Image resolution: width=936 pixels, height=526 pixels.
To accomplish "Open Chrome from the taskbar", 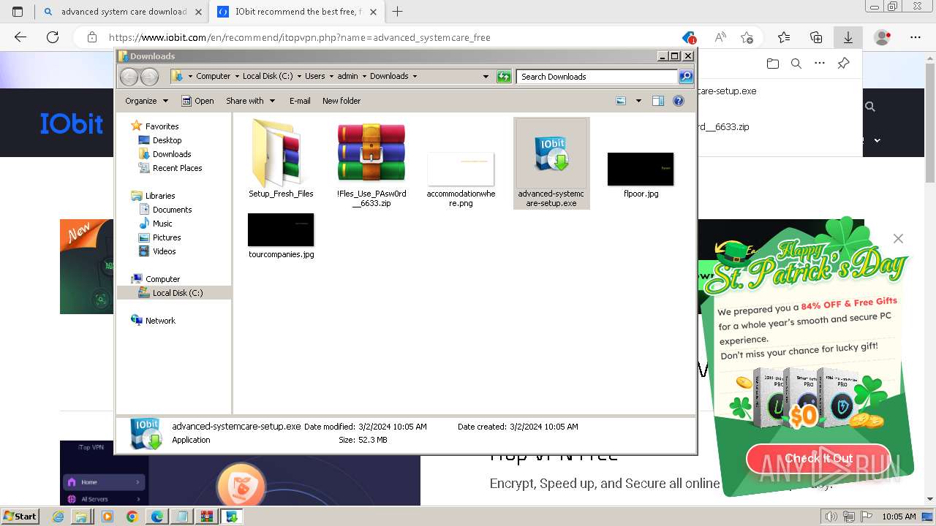I will pos(132,517).
